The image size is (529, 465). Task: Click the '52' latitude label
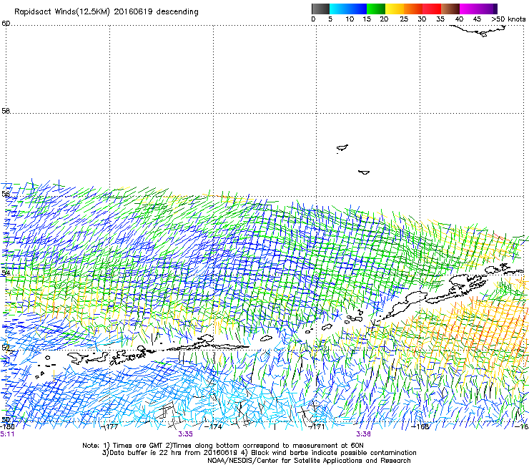(x=6, y=347)
